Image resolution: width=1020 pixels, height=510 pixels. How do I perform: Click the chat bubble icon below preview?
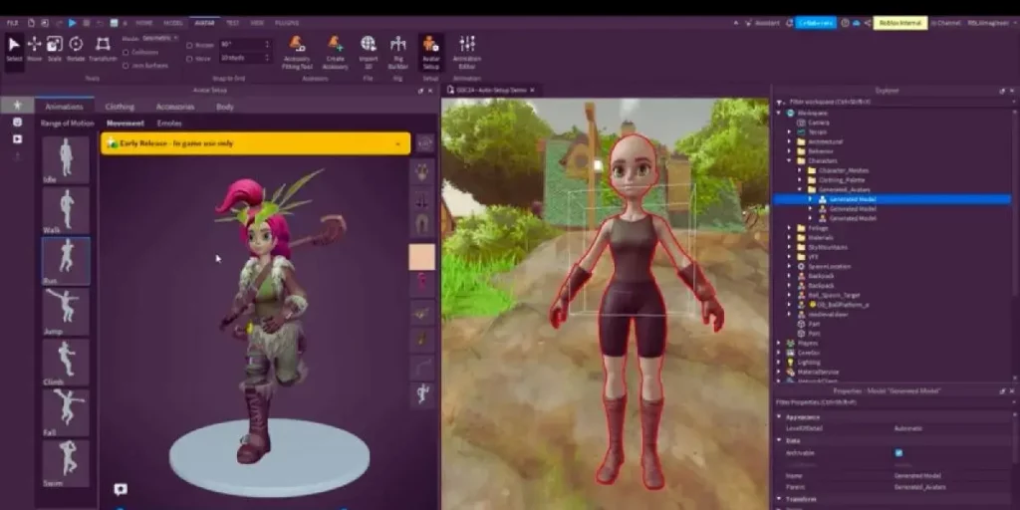point(121,489)
